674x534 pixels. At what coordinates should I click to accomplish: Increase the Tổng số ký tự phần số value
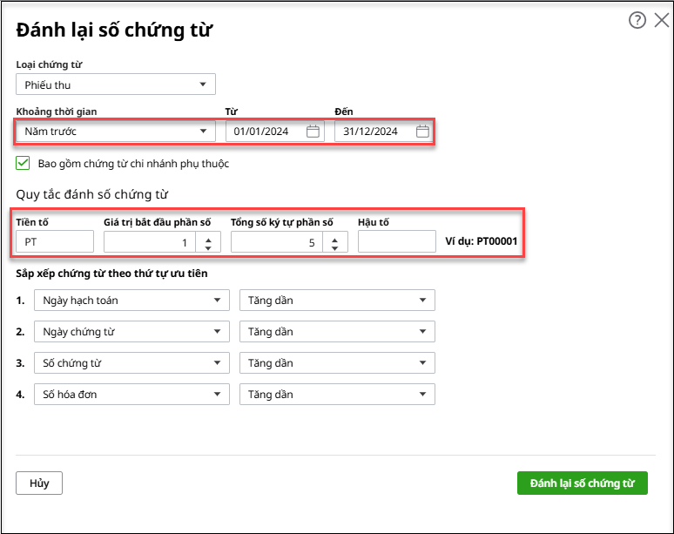click(335, 237)
